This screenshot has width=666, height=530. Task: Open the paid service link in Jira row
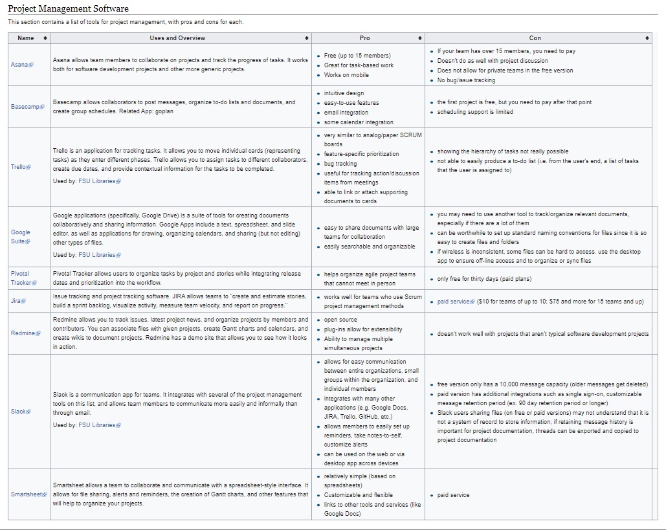tap(456, 302)
